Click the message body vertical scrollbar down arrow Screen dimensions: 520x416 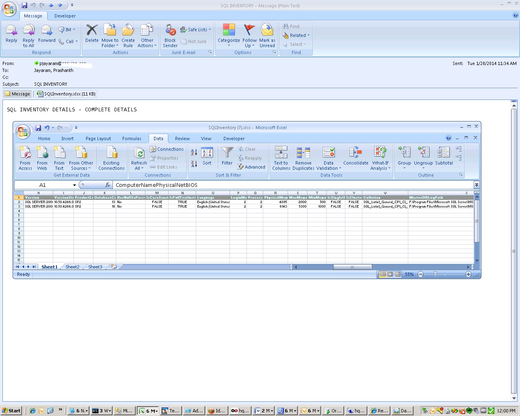[x=513, y=398]
